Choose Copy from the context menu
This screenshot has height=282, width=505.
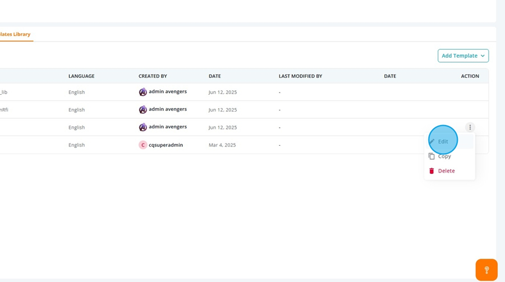click(x=449, y=156)
